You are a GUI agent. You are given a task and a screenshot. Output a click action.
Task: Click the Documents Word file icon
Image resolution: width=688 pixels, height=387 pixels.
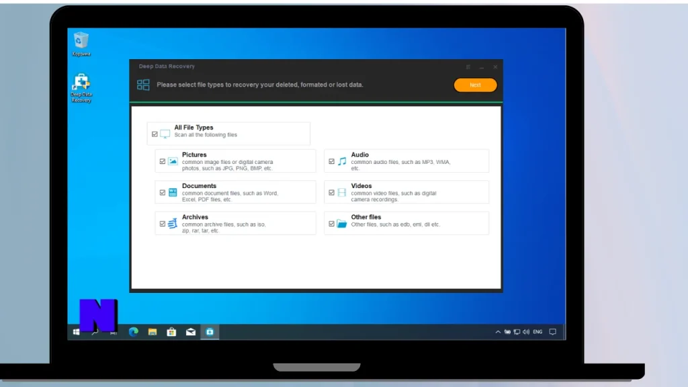pos(173,193)
